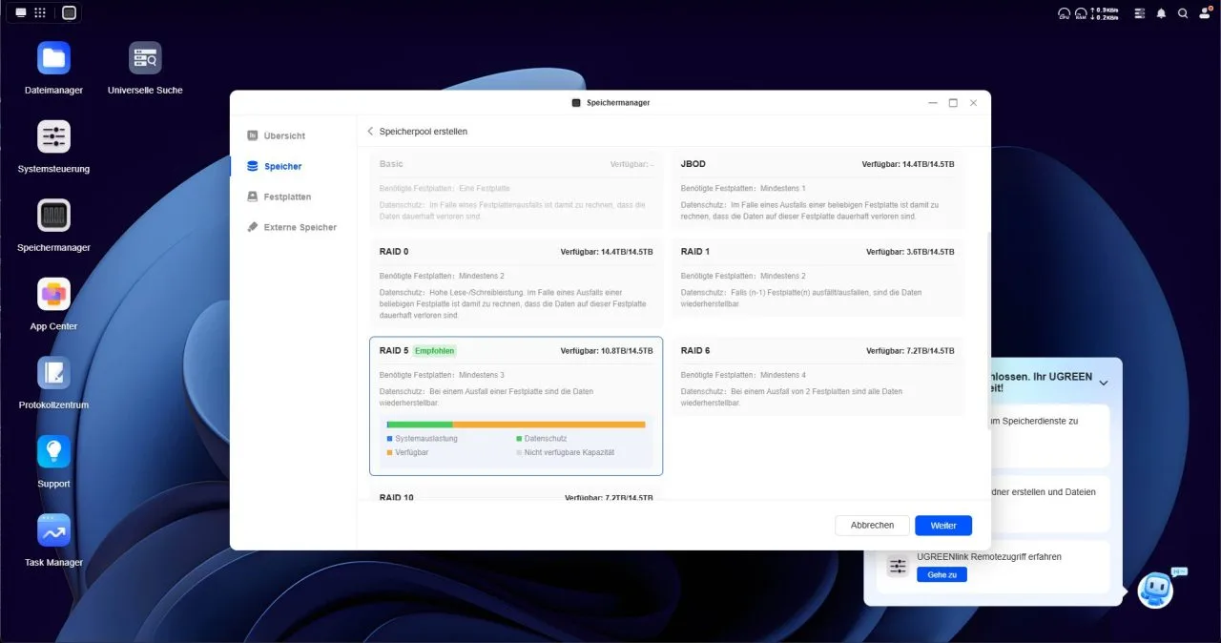Click the disabled Basic option card

pos(516,191)
